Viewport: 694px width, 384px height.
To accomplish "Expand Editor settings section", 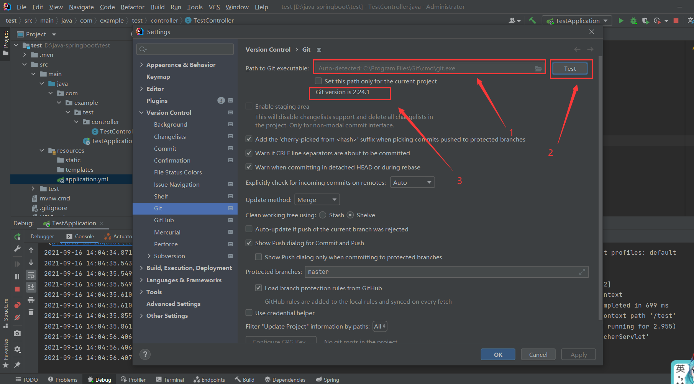I will click(x=141, y=89).
